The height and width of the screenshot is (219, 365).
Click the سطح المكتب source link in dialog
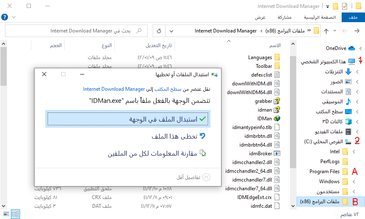point(168,89)
